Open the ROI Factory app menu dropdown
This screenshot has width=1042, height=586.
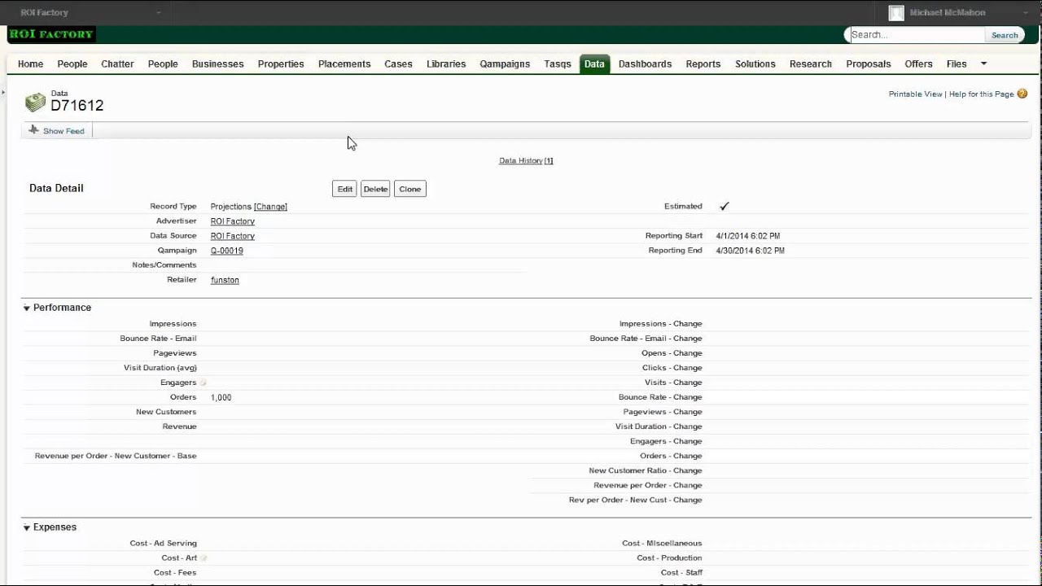pyautogui.click(x=159, y=13)
